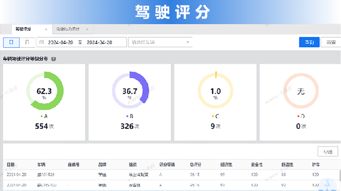Open help icon beside 车辆驾驶评分等级分布
341x191 pixels.
[53, 59]
